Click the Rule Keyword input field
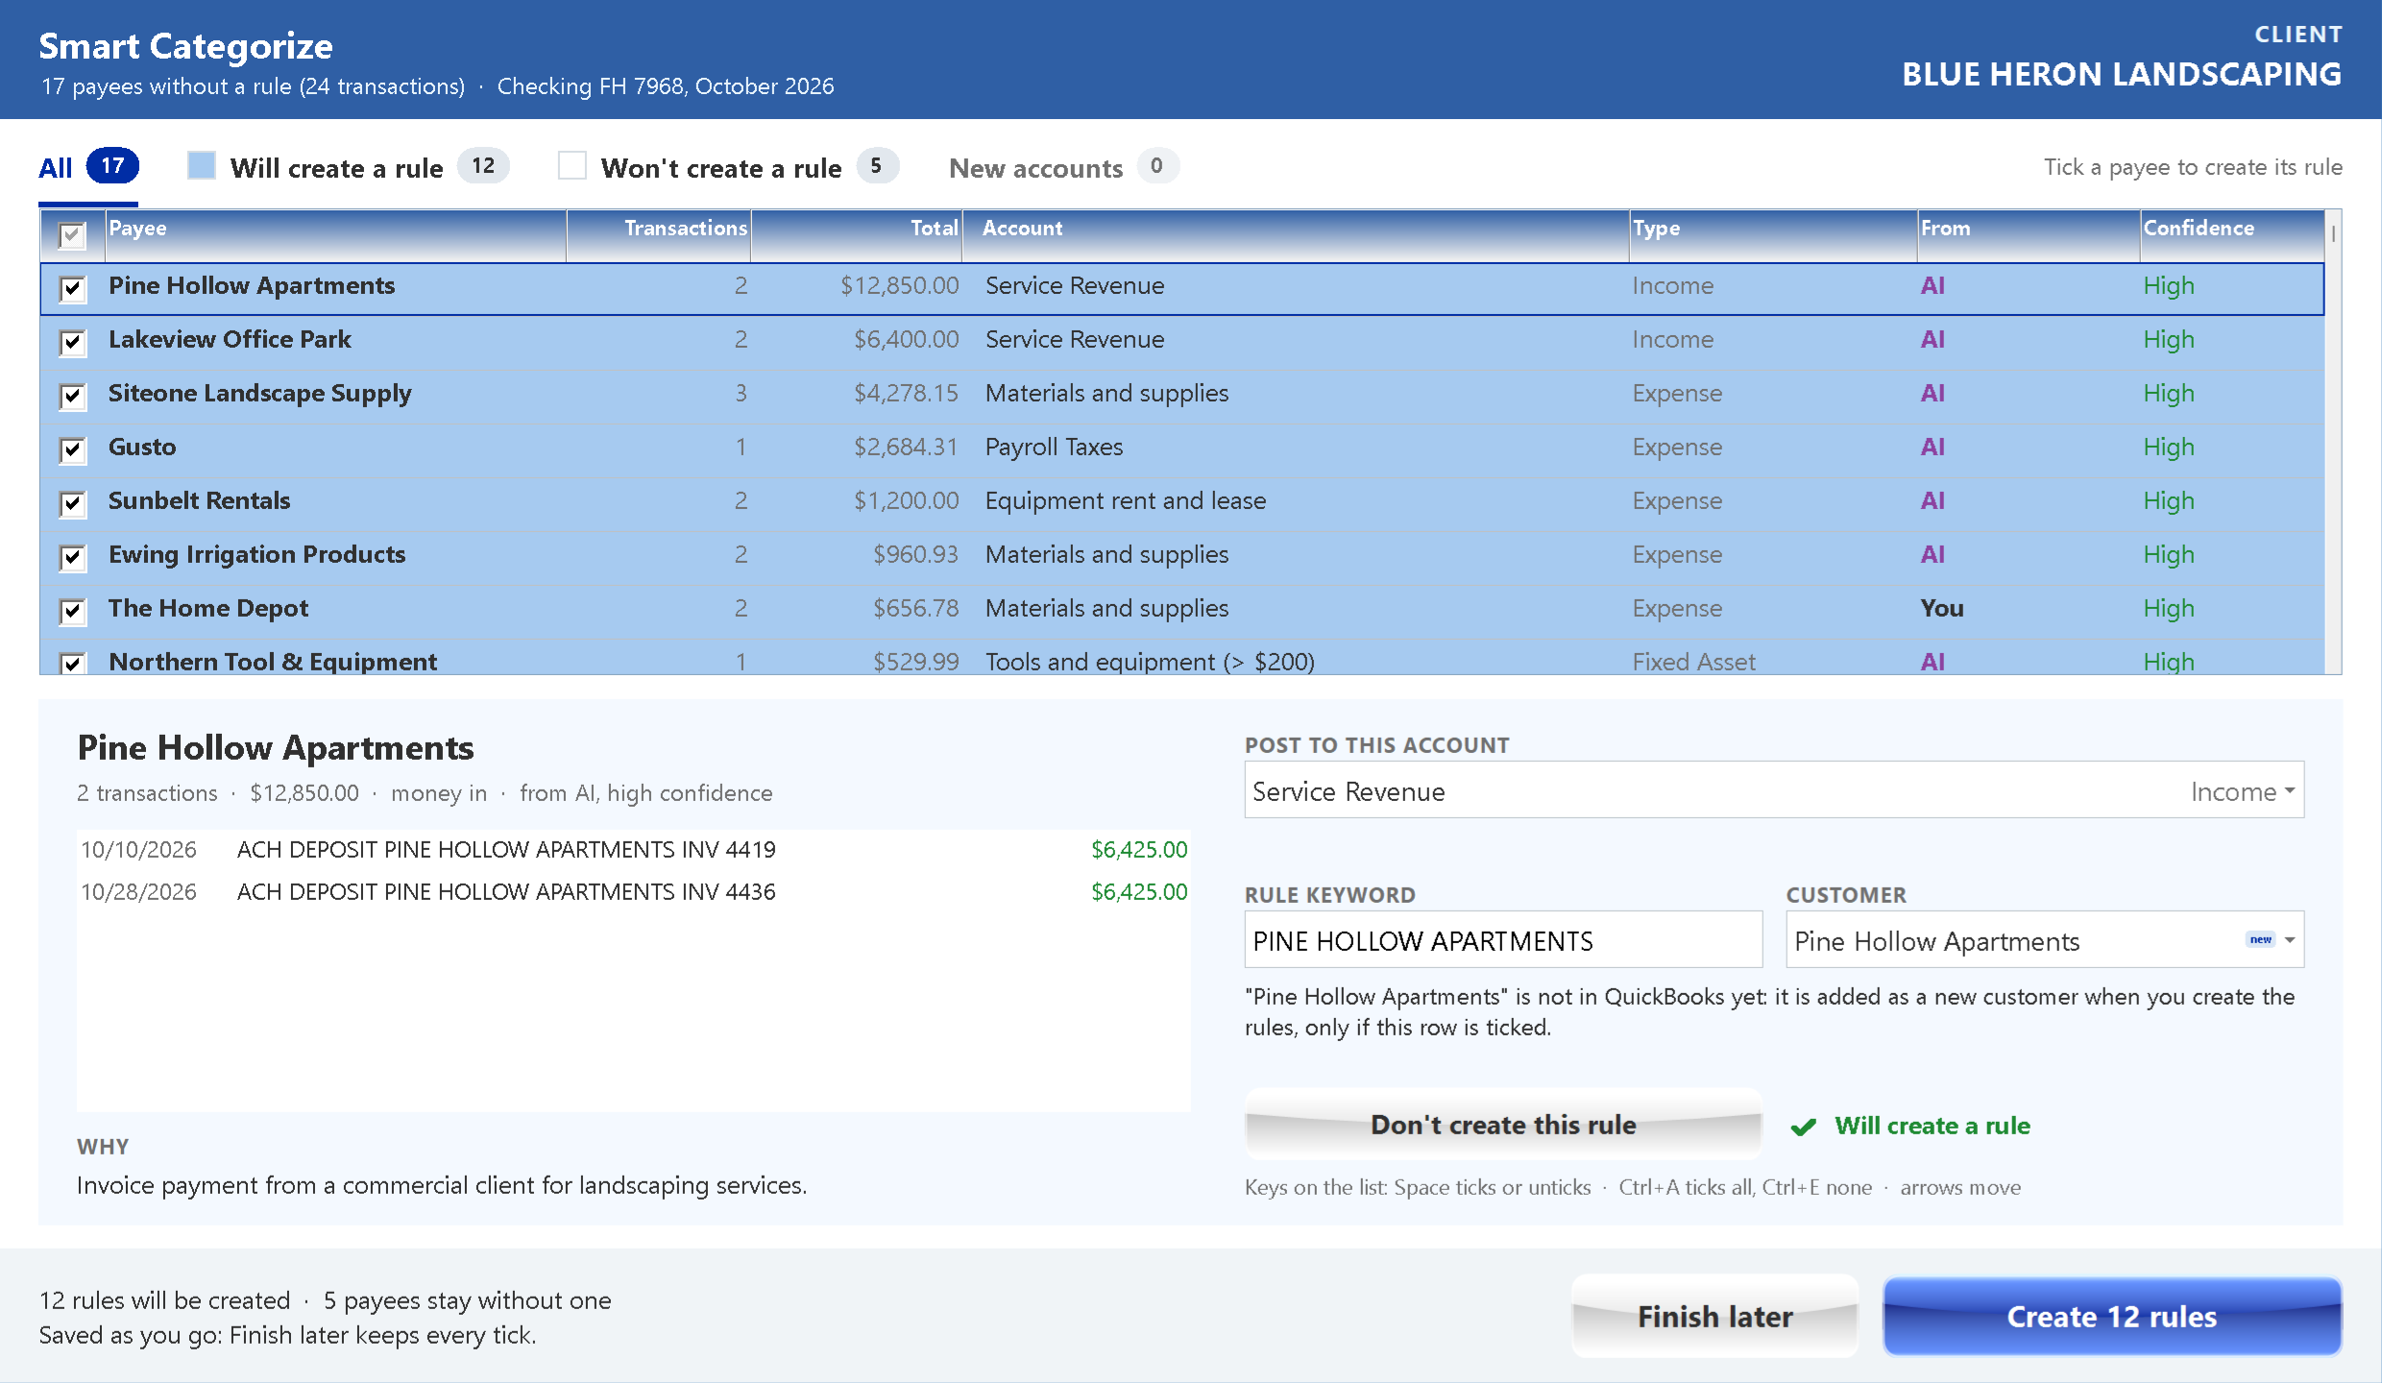The height and width of the screenshot is (1383, 2382). tap(1503, 940)
